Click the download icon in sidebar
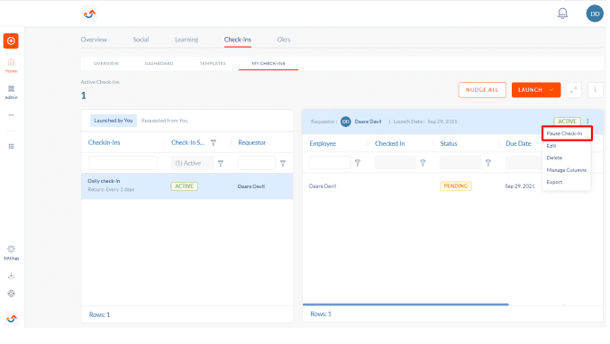This screenshot has width=610, height=344. coord(11,276)
